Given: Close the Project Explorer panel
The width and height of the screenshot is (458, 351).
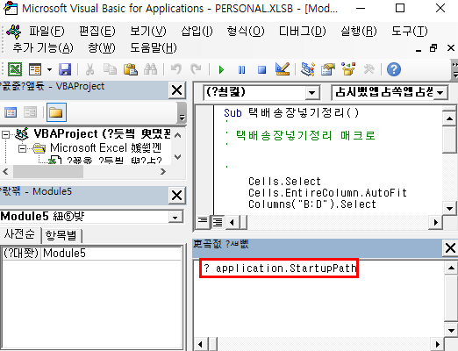Looking at the screenshot, I should click(x=177, y=90).
